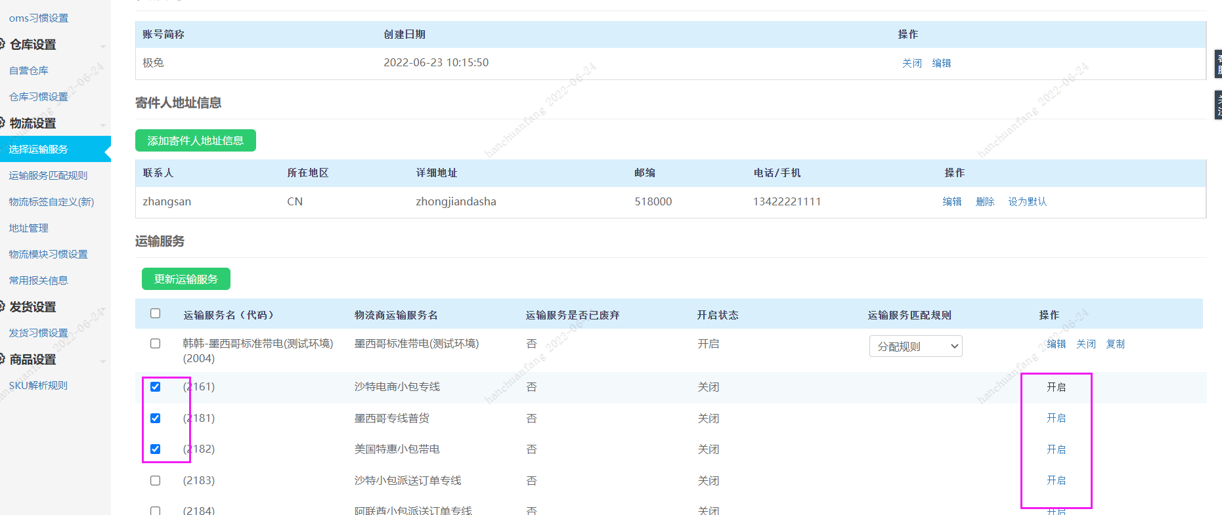
Task: Open 仓库习惯设置 menu item
Action: point(39,97)
